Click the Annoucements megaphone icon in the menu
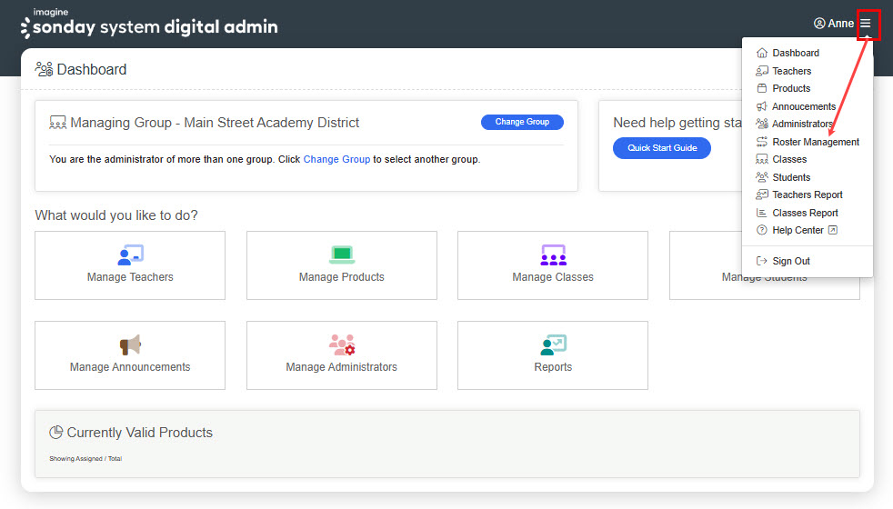This screenshot has width=893, height=509. [761, 106]
